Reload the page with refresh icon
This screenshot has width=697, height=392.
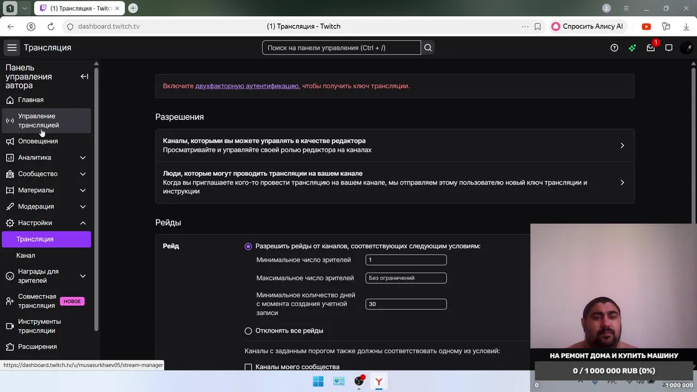pyautogui.click(x=51, y=26)
